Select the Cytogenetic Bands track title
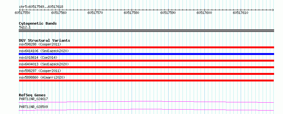This screenshot has width=283, height=114. click(x=38, y=23)
